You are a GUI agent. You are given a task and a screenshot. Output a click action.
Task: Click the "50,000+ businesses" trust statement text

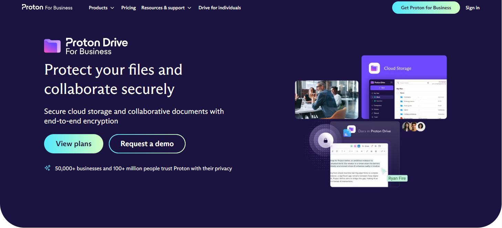(x=143, y=169)
